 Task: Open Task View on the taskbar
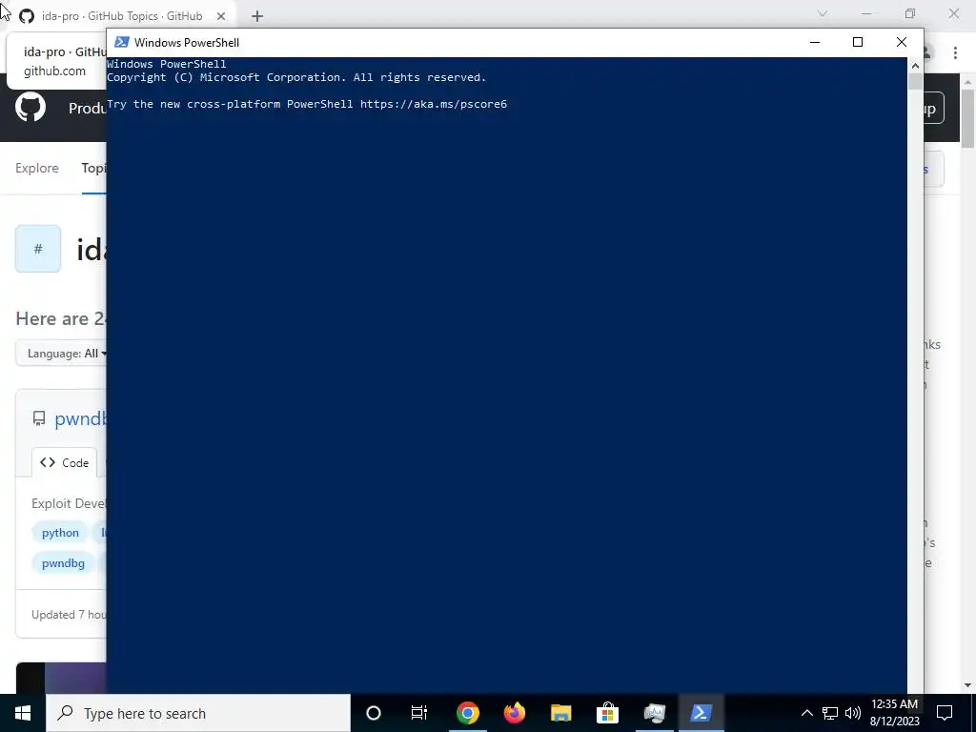(419, 713)
